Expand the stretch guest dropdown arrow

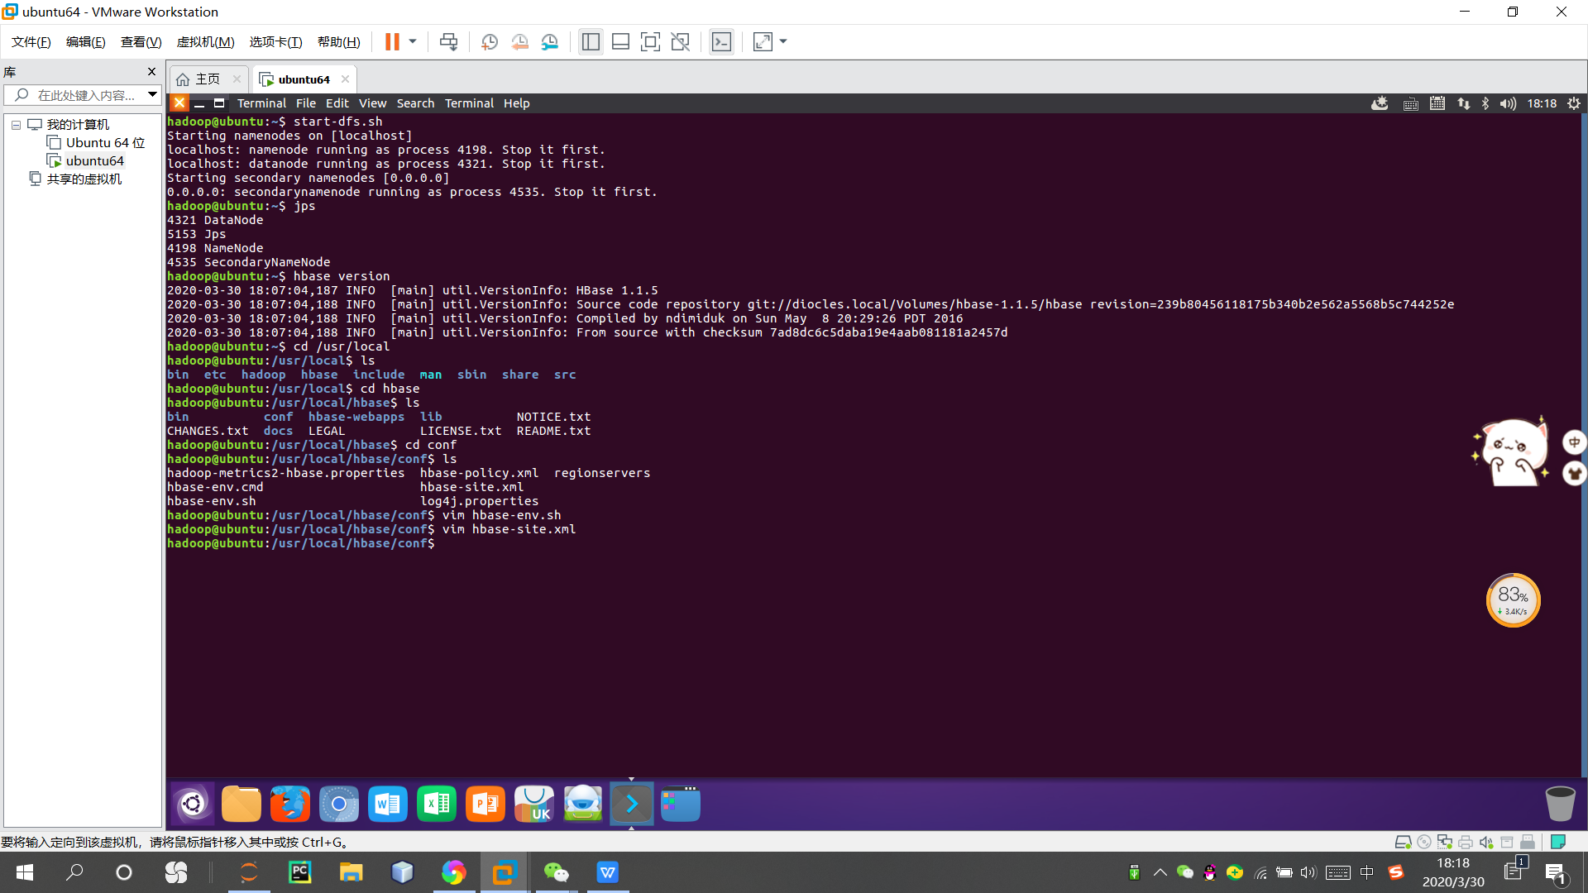click(783, 42)
